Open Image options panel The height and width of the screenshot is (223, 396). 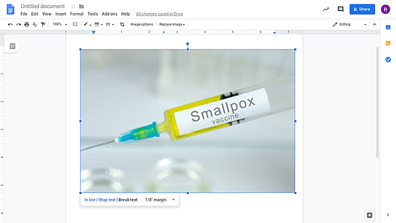click(142, 24)
